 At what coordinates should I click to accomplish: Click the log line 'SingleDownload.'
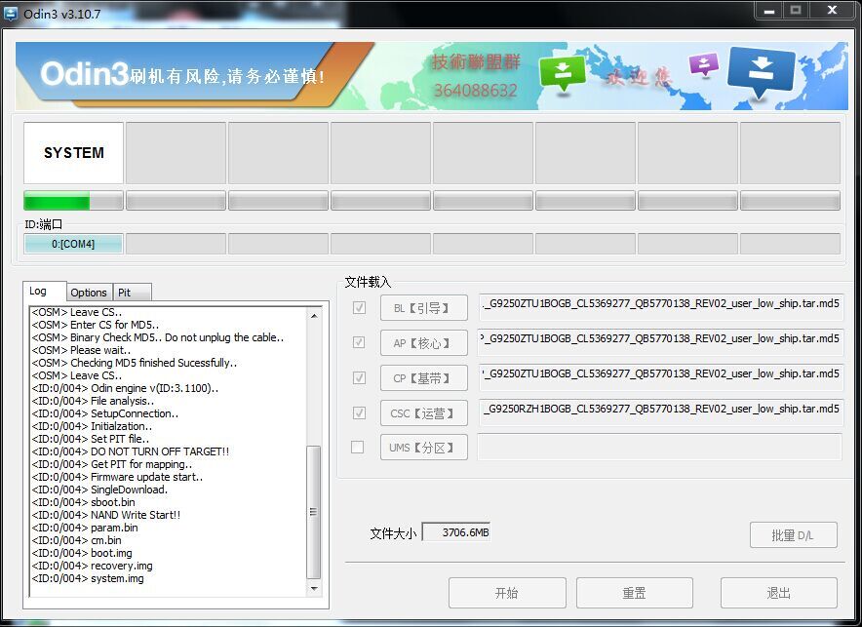pyautogui.click(x=99, y=490)
